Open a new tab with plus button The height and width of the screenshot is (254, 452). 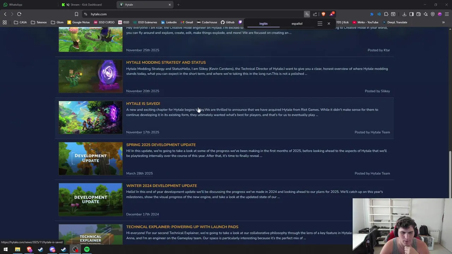pyautogui.click(x=178, y=5)
